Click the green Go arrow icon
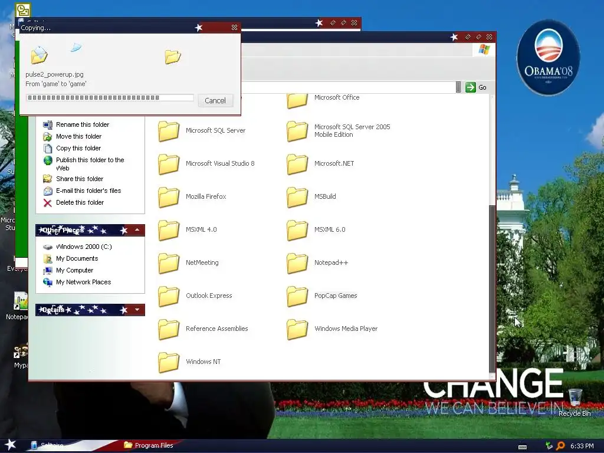The width and height of the screenshot is (604, 453). pos(470,87)
